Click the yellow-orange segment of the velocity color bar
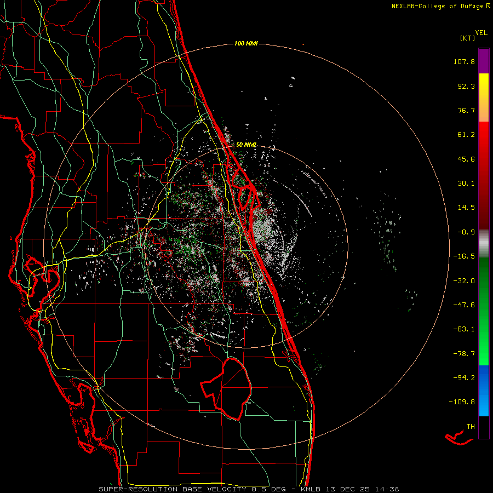This screenshot has height=493, width=493. [x=484, y=98]
